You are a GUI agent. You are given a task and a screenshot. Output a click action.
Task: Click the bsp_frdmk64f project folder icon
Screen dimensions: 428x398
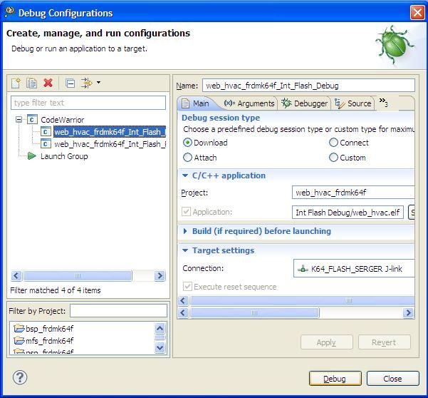19,328
